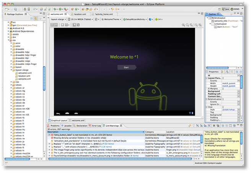Click the Debug bug icon in toolbar
This screenshot has width=251, height=173.
55,9
